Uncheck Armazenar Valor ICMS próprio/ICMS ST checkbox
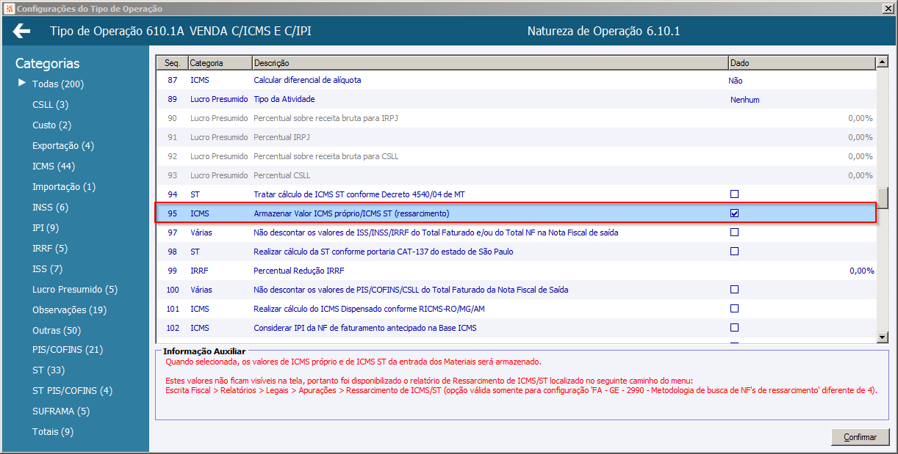The width and height of the screenshot is (898, 454). pyautogui.click(x=734, y=213)
